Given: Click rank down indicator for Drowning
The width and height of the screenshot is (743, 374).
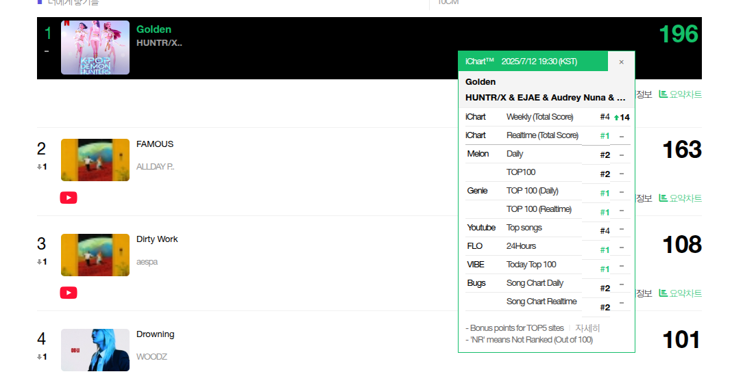Looking at the screenshot, I should pos(42,356).
